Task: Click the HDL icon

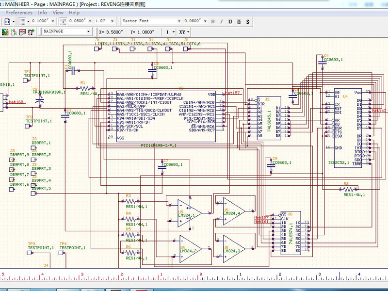Action: (22, 32)
